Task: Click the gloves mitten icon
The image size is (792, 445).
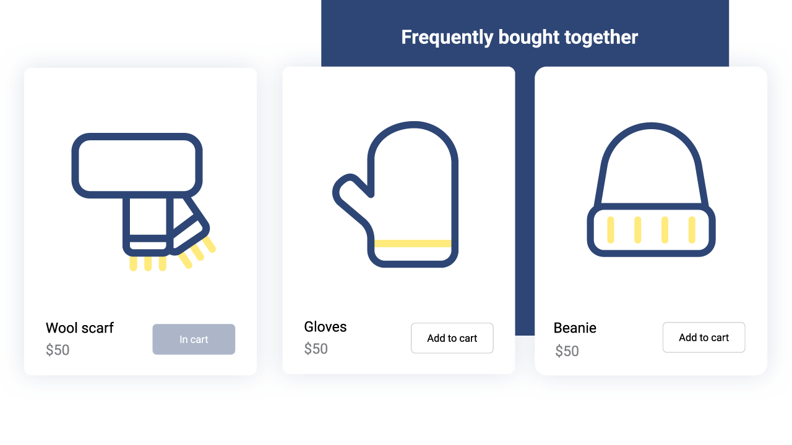Action: click(395, 195)
